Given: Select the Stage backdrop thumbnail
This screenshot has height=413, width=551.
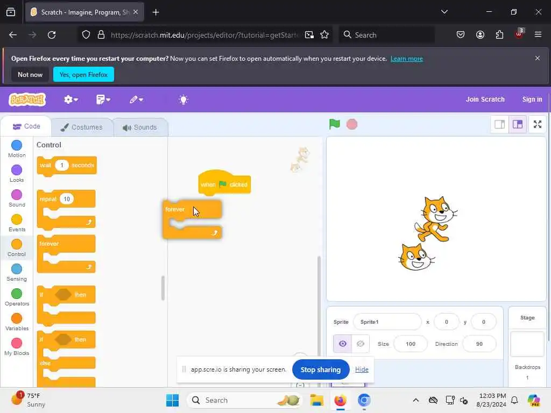Looking at the screenshot, I should pos(527,344).
